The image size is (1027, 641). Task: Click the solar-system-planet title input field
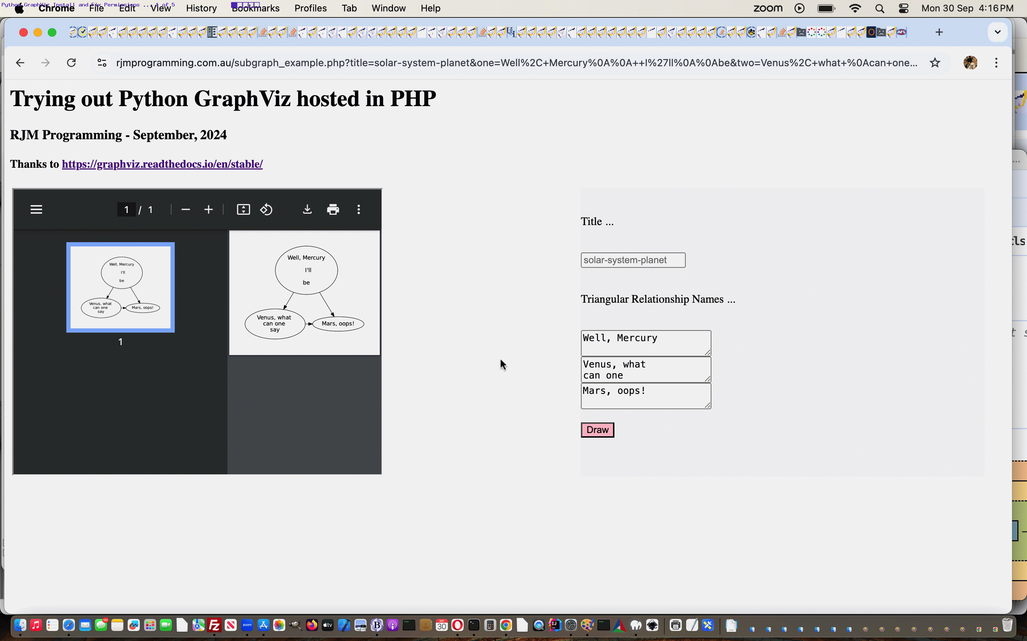coord(633,259)
